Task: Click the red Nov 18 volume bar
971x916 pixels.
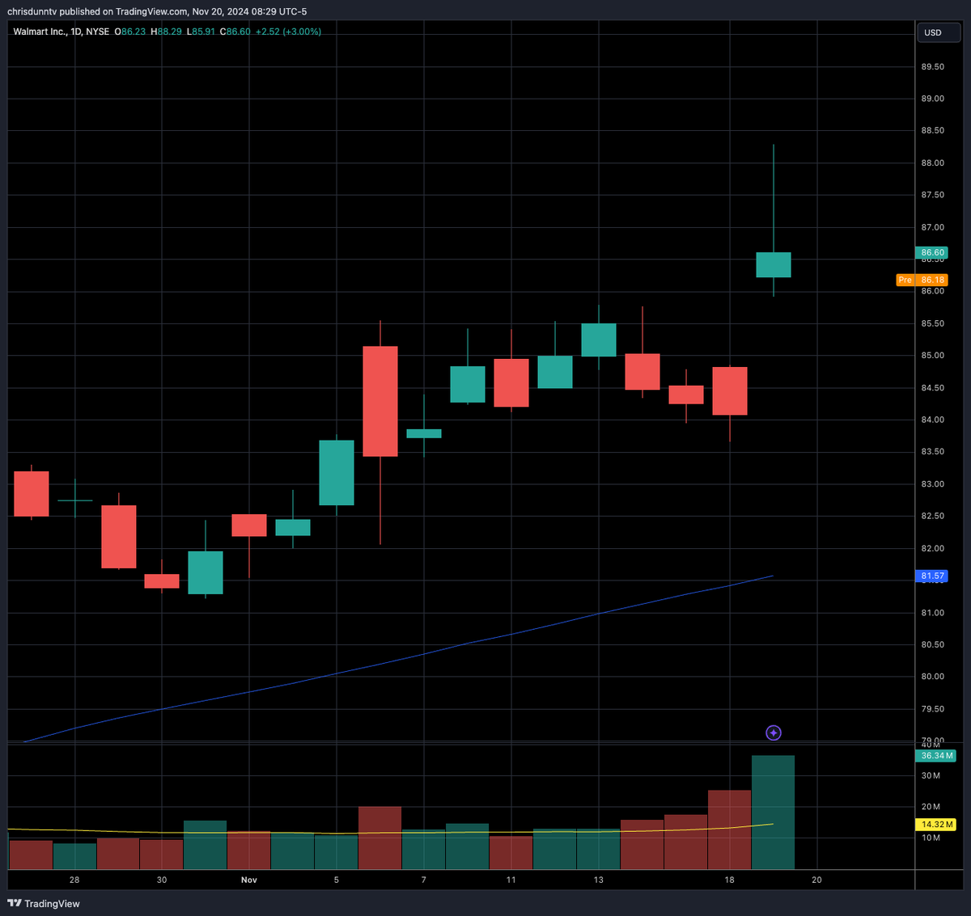Action: (x=730, y=829)
